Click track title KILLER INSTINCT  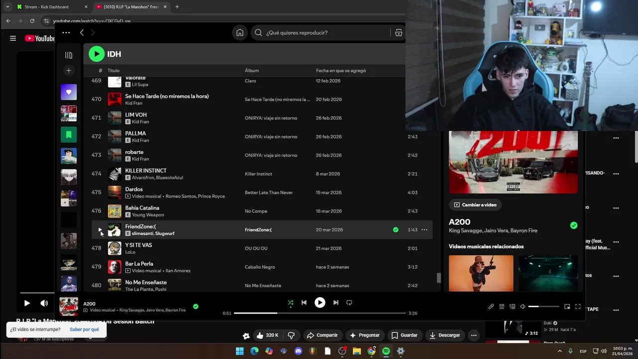coord(146,171)
